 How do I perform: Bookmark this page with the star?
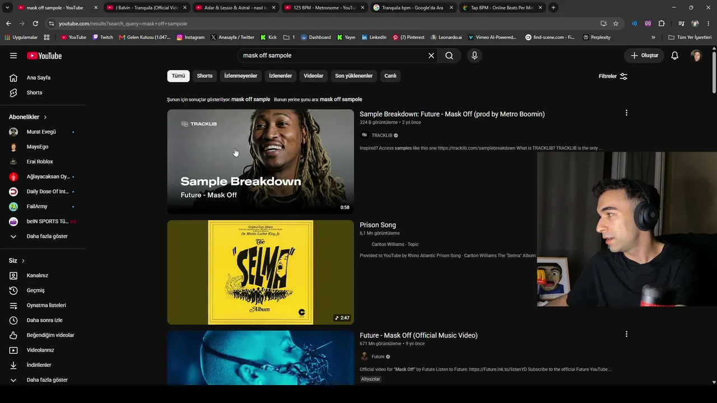(x=616, y=24)
